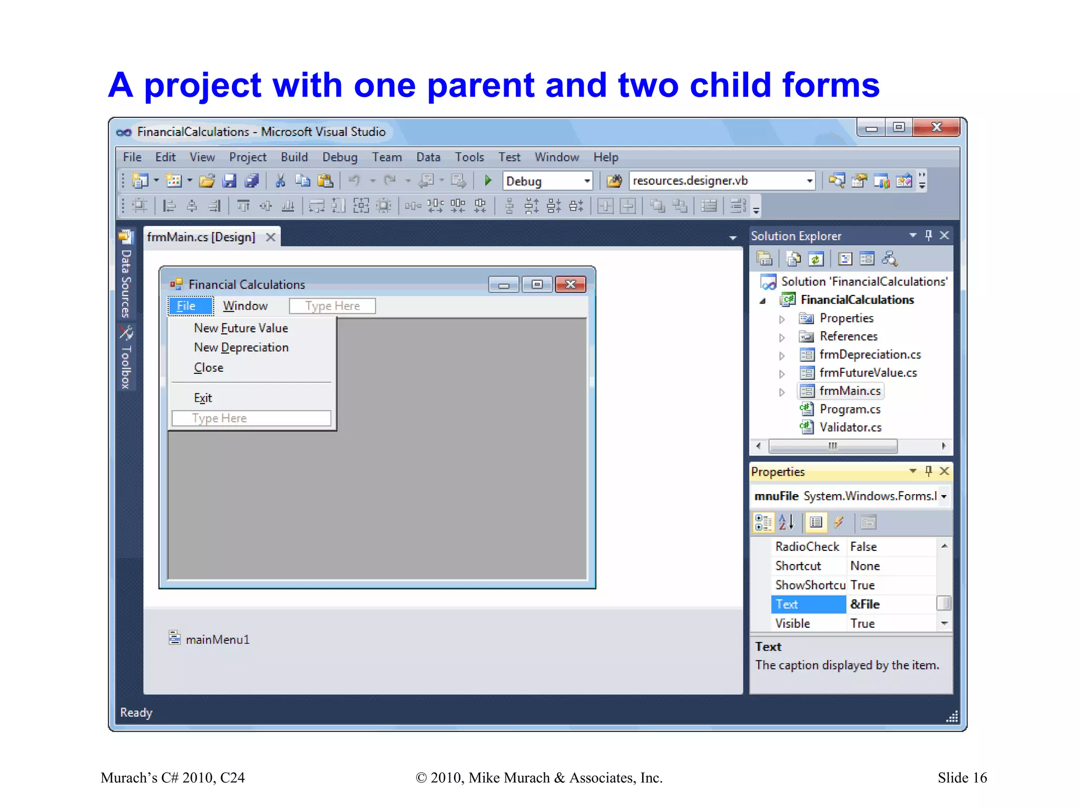Close the frmMain.cs [Design] tab
1079x809 pixels.
click(270, 237)
